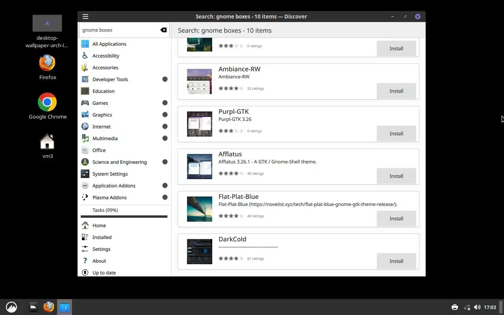Image resolution: width=504 pixels, height=315 pixels.
Task: Click the network tray icon
Action: (x=467, y=307)
